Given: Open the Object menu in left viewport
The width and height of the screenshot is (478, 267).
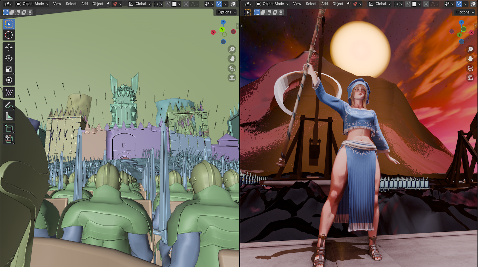Looking at the screenshot, I should coord(98,4).
